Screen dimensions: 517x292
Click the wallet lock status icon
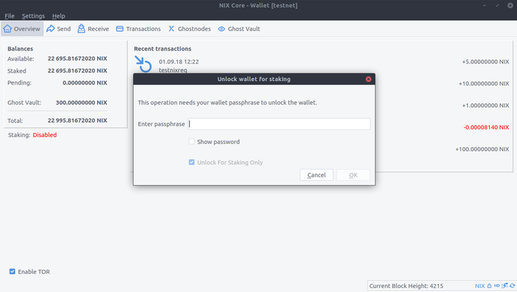tap(489, 286)
